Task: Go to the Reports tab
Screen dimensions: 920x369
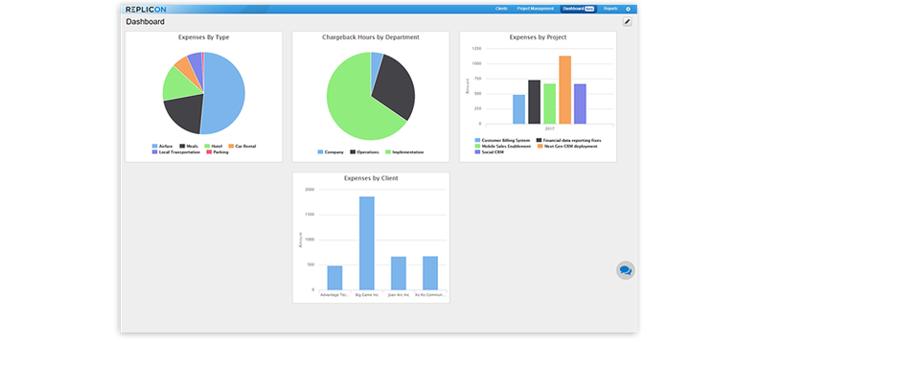Action: [x=610, y=9]
